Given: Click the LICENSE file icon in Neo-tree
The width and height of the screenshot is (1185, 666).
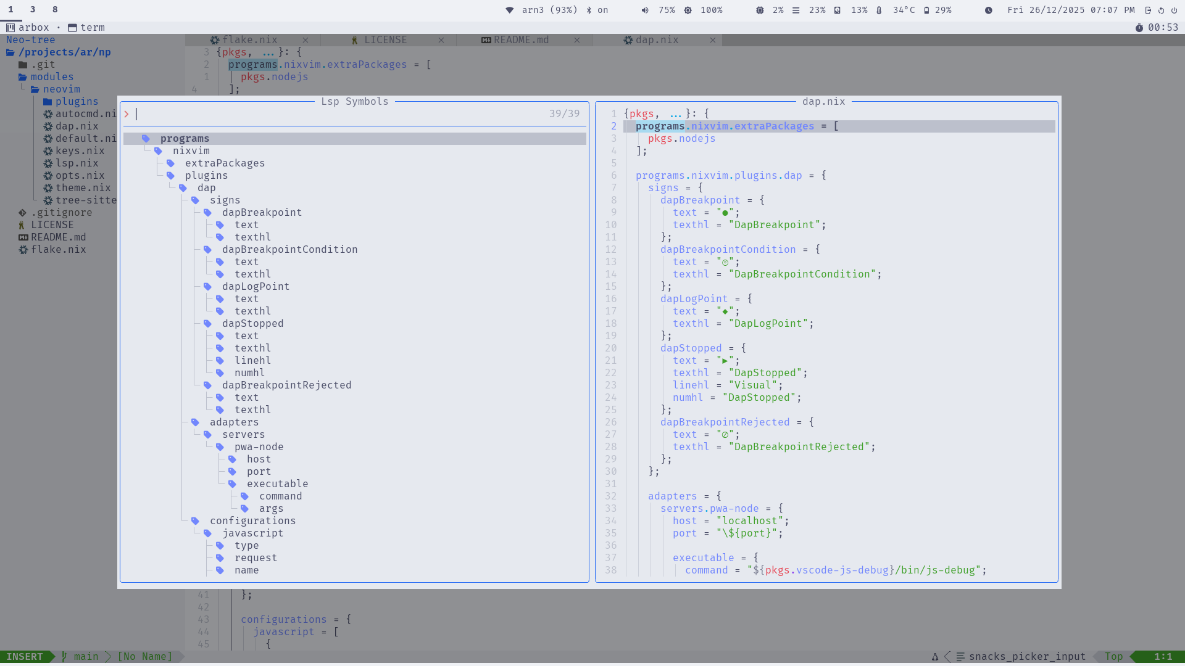Looking at the screenshot, I should click(x=22, y=225).
